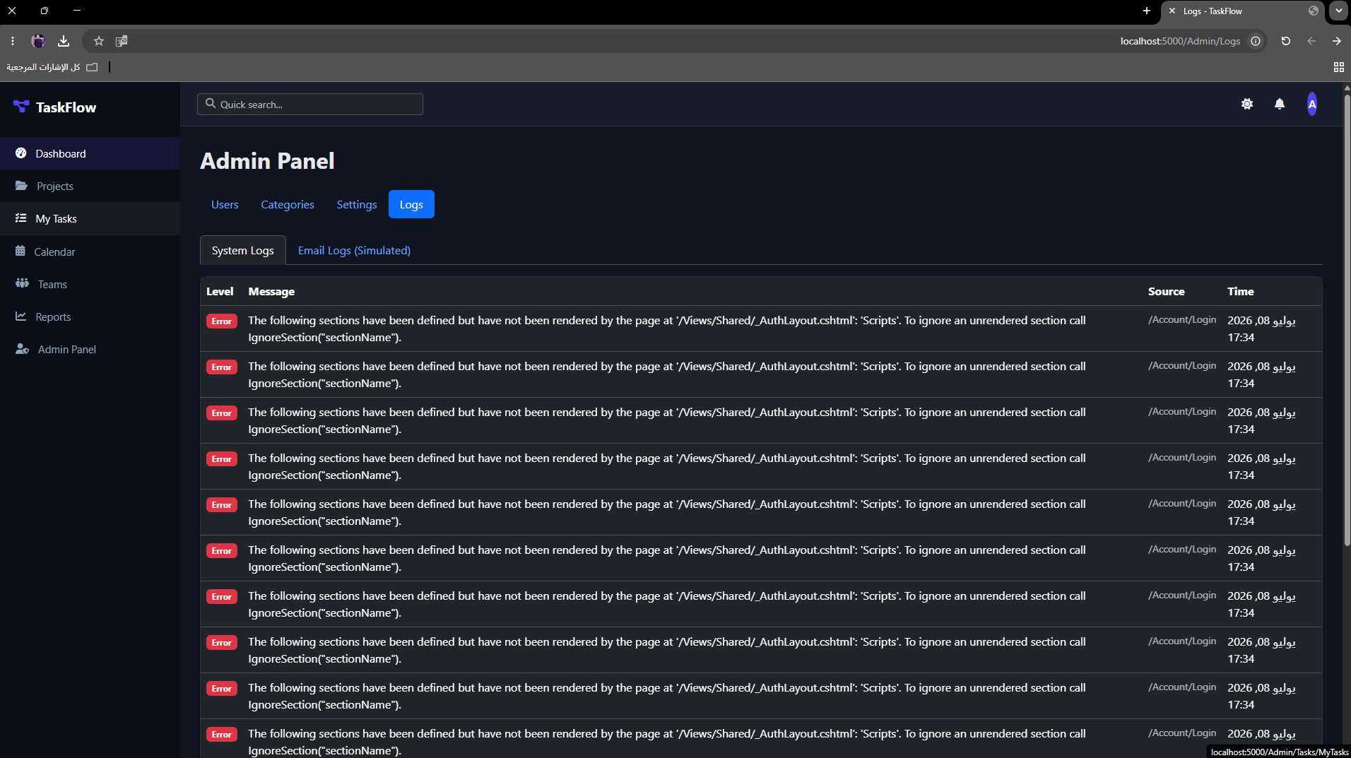
Task: Open browser three-dot menu
Action: [13, 41]
